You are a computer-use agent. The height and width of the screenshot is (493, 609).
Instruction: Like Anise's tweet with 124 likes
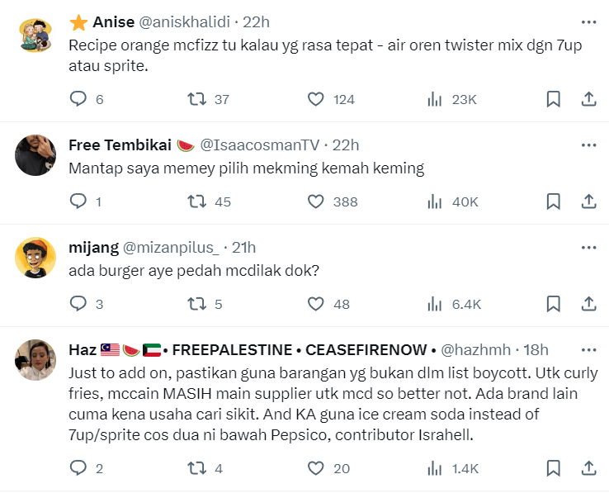pyautogui.click(x=315, y=99)
